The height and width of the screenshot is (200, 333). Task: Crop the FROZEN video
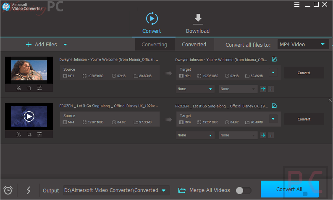[x=29, y=134]
